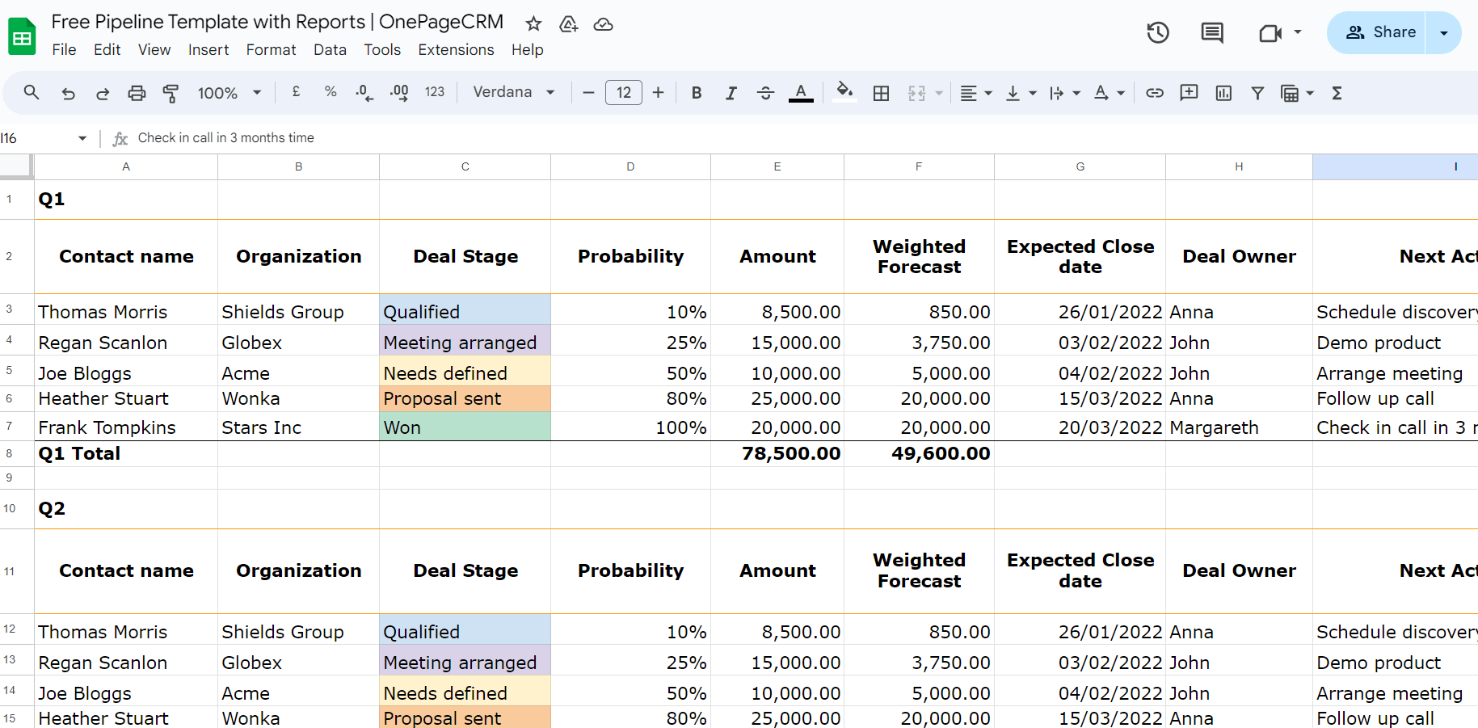The image size is (1478, 728).
Task: Open the insert chart tool
Action: [1222, 93]
